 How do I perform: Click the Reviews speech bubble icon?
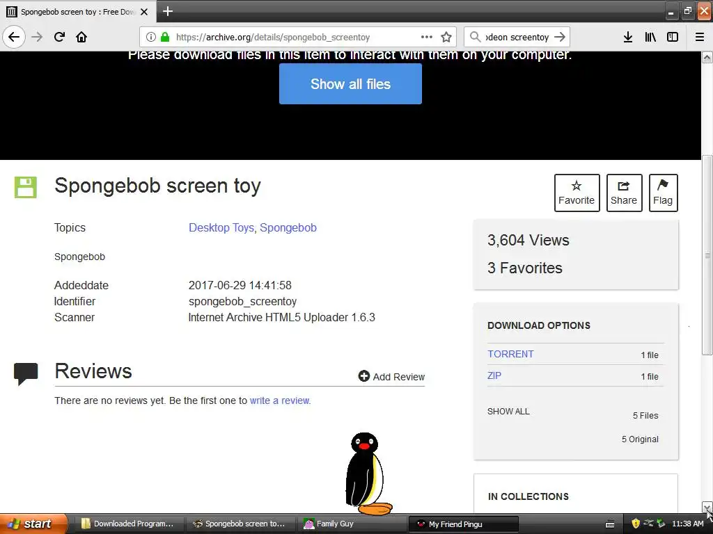[26, 373]
